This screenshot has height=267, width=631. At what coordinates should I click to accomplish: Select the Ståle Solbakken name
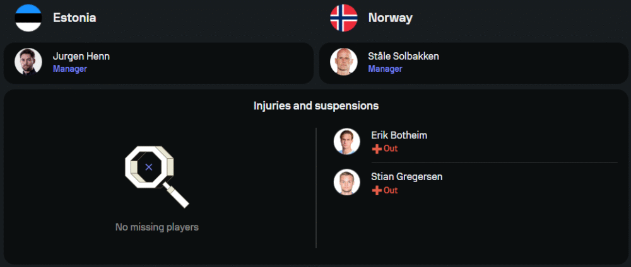tap(403, 56)
